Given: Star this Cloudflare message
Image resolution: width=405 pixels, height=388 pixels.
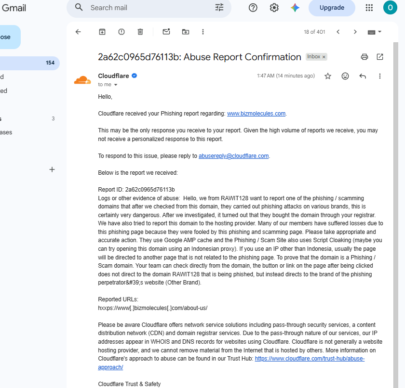Looking at the screenshot, I should click(x=328, y=76).
